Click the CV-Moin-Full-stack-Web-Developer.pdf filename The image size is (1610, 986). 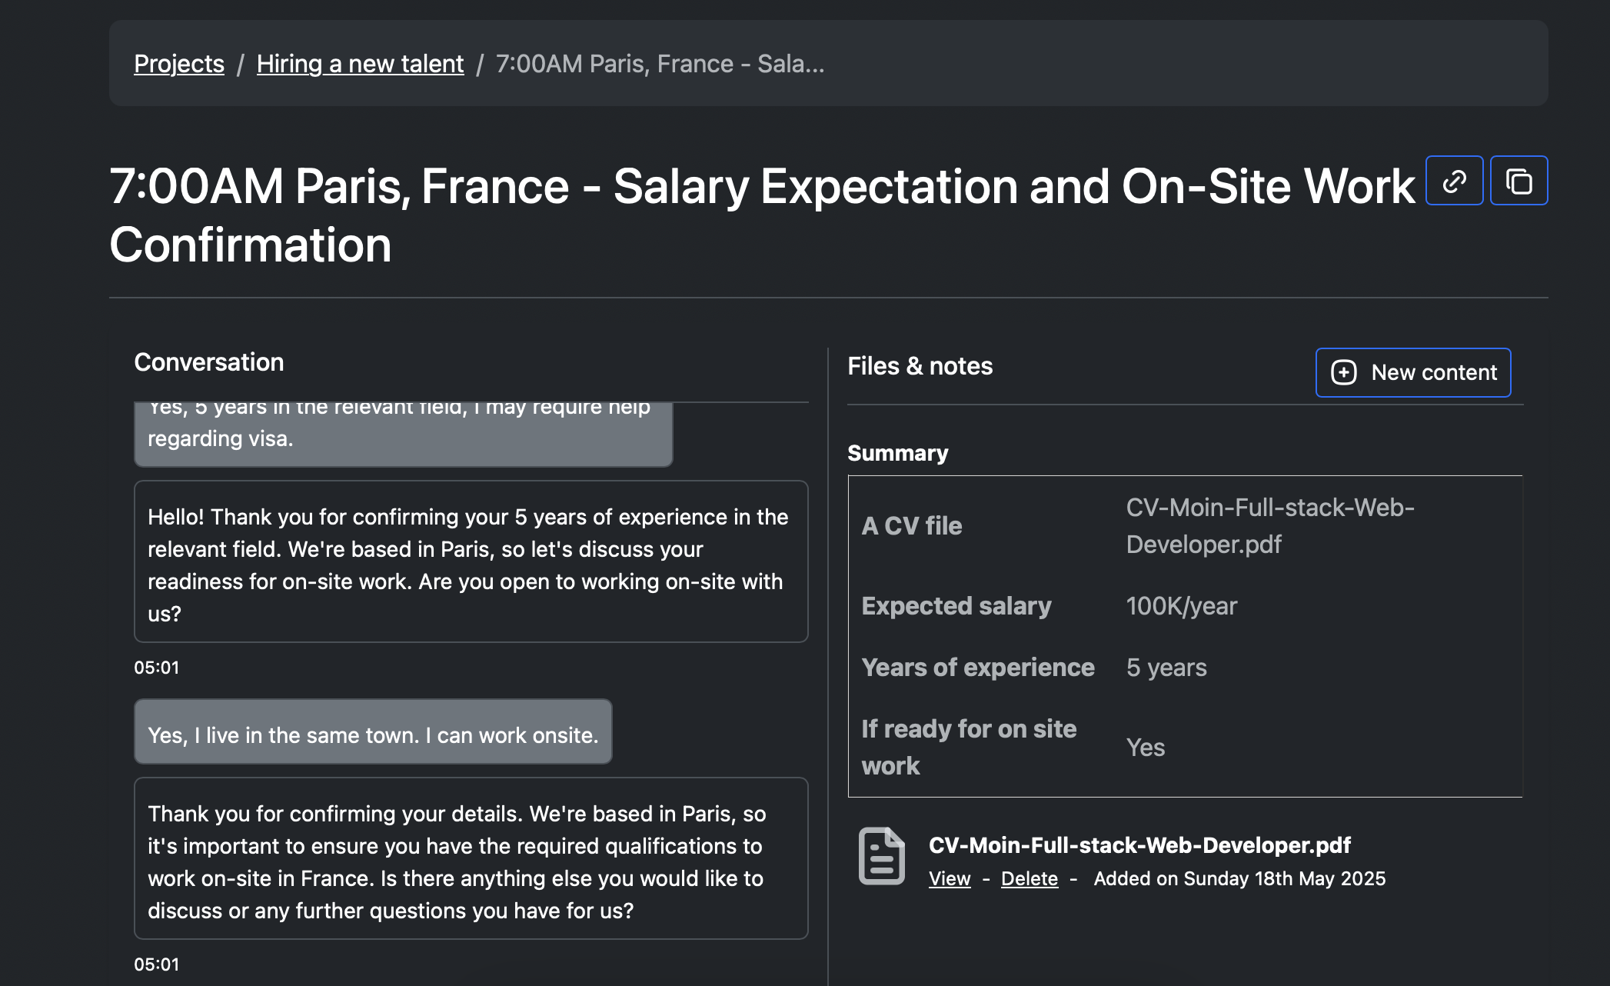[x=1139, y=845]
